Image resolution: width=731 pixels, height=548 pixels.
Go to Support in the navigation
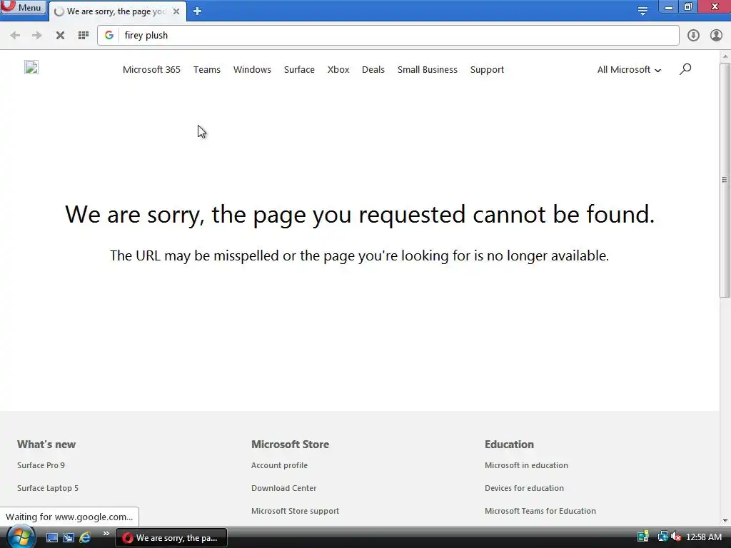click(487, 70)
